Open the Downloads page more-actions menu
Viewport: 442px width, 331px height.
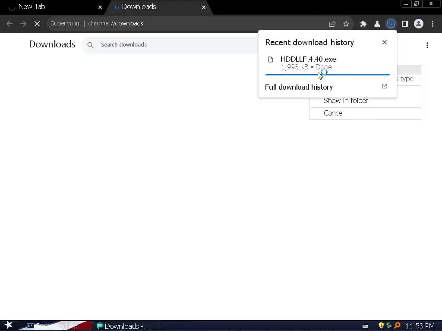click(x=427, y=45)
